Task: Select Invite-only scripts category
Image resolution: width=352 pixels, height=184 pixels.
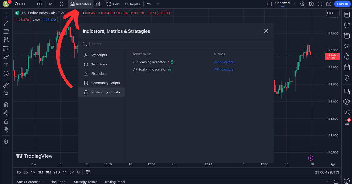Action: tap(102, 92)
